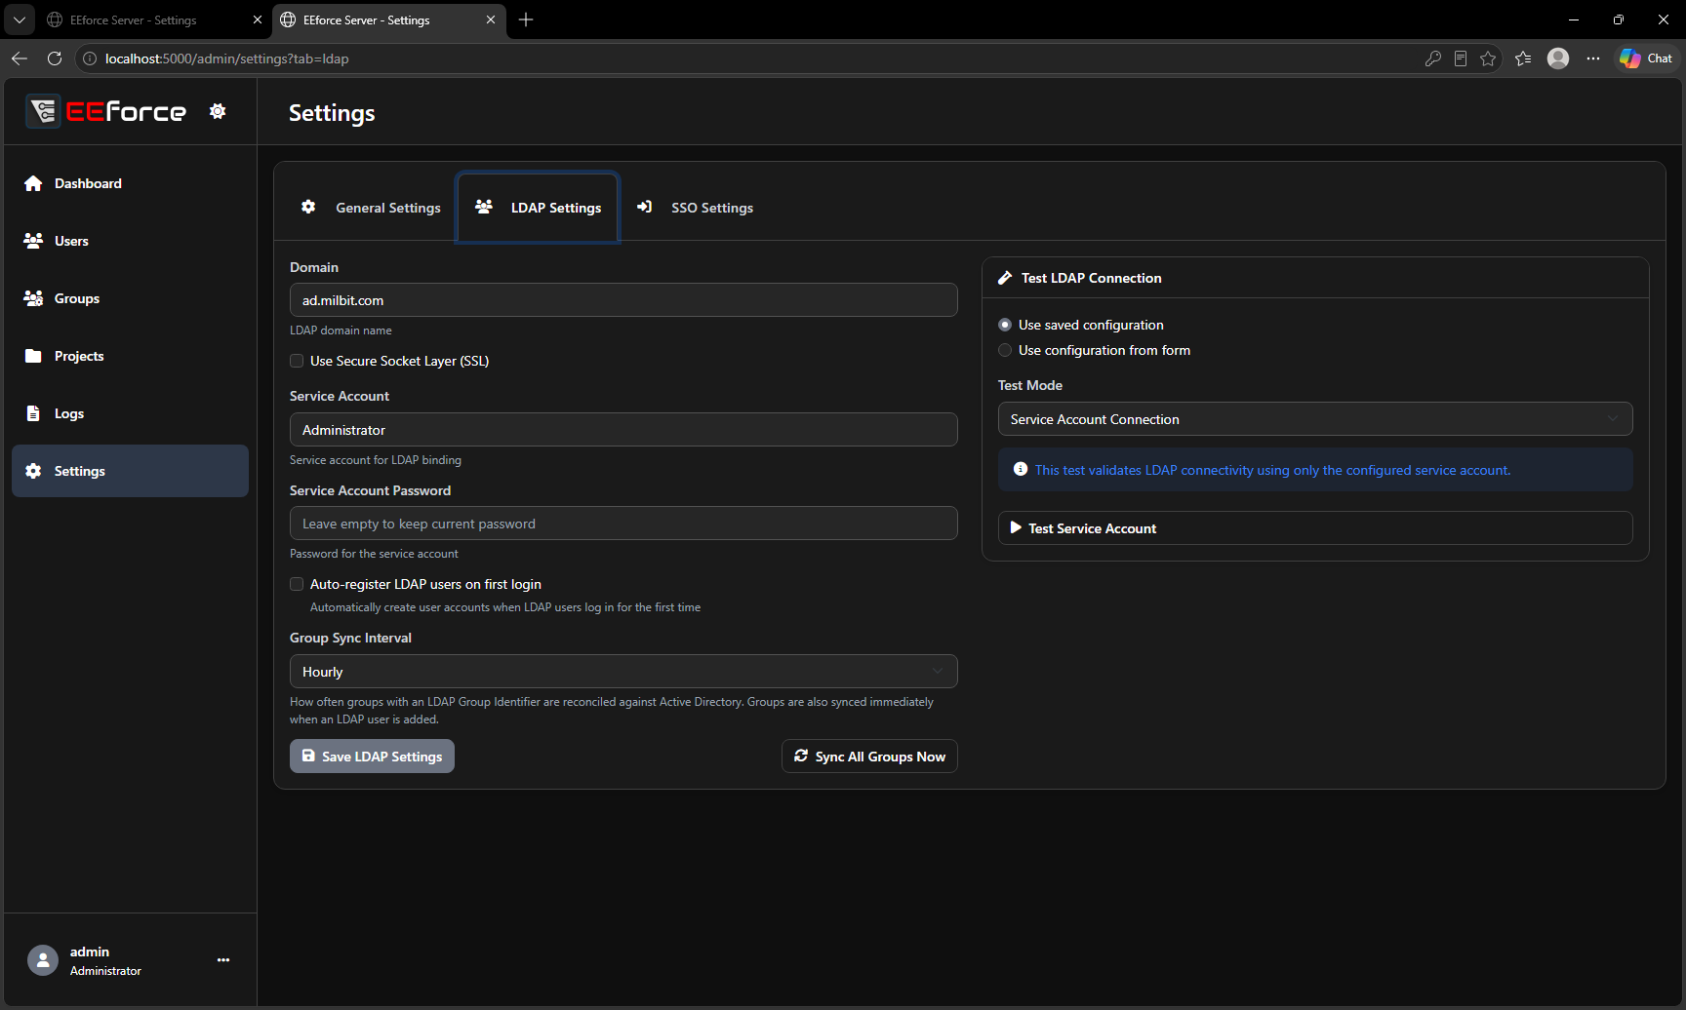Enable Use Secure Socket Layer (SSL) checkbox
1686x1010 pixels.
pyautogui.click(x=297, y=361)
